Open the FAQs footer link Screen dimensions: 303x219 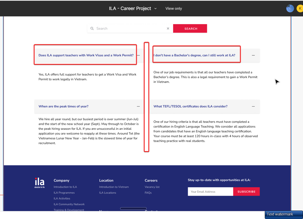[x=148, y=193]
